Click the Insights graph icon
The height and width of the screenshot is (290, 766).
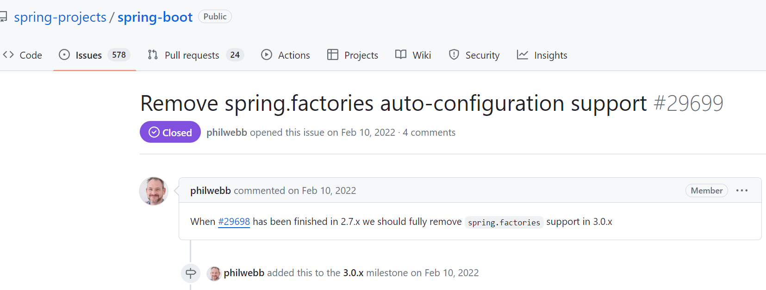point(523,55)
